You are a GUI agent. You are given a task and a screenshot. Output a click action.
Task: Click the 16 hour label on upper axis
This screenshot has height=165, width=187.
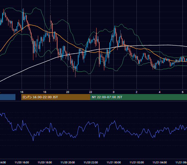(22, 92)
